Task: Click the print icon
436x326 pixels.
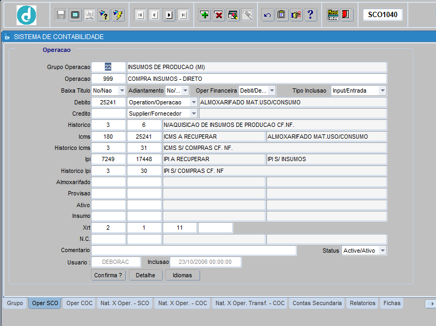Action: click(89, 15)
